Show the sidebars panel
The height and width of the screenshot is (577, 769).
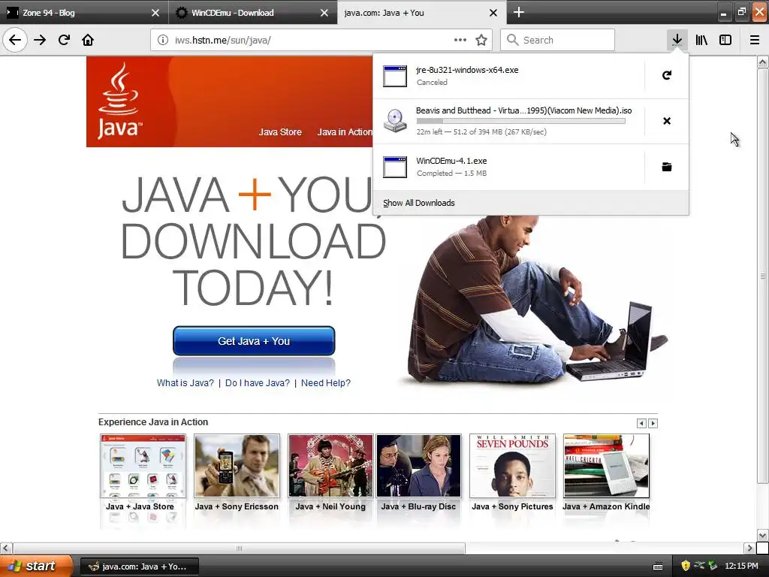coord(725,40)
